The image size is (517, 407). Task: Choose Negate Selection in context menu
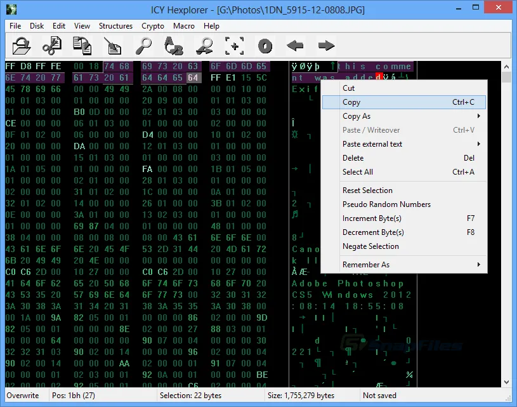tap(404, 246)
